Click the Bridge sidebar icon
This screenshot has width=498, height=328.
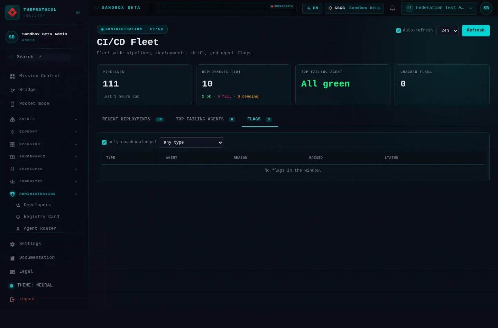pos(12,90)
